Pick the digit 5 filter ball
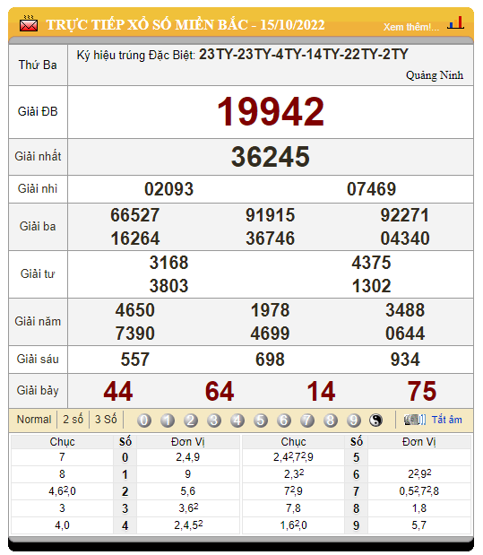 point(261,421)
